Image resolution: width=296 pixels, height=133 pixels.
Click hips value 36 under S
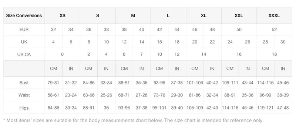point(106,108)
